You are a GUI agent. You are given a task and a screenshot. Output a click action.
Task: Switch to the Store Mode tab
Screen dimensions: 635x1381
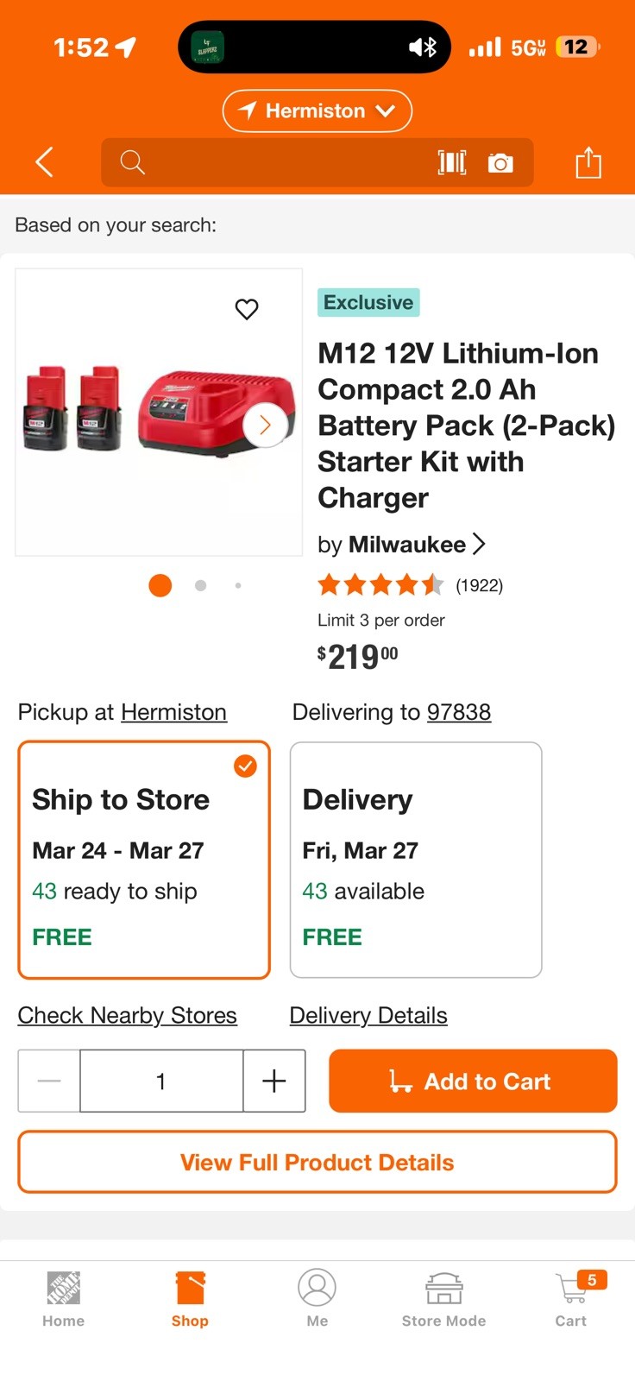tap(443, 1297)
